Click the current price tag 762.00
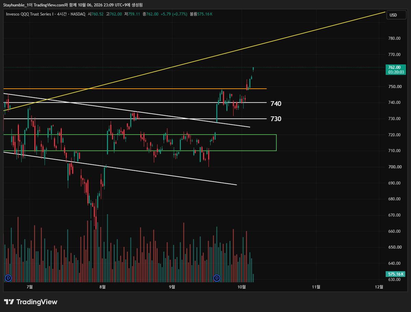411x312 pixels. (x=395, y=67)
